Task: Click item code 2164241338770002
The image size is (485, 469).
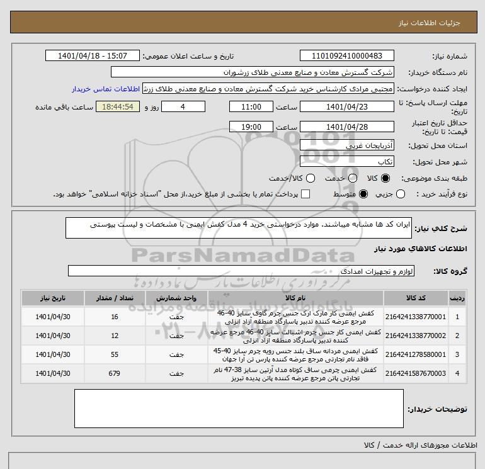Action: point(416,336)
